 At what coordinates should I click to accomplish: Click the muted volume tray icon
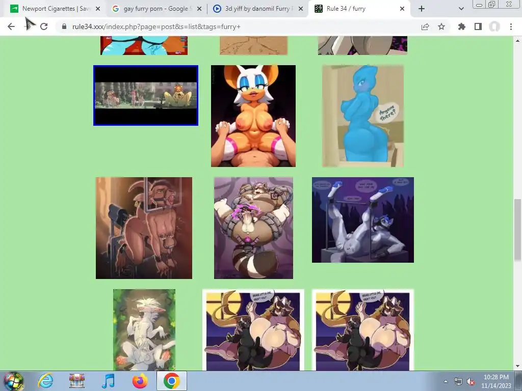click(471, 382)
